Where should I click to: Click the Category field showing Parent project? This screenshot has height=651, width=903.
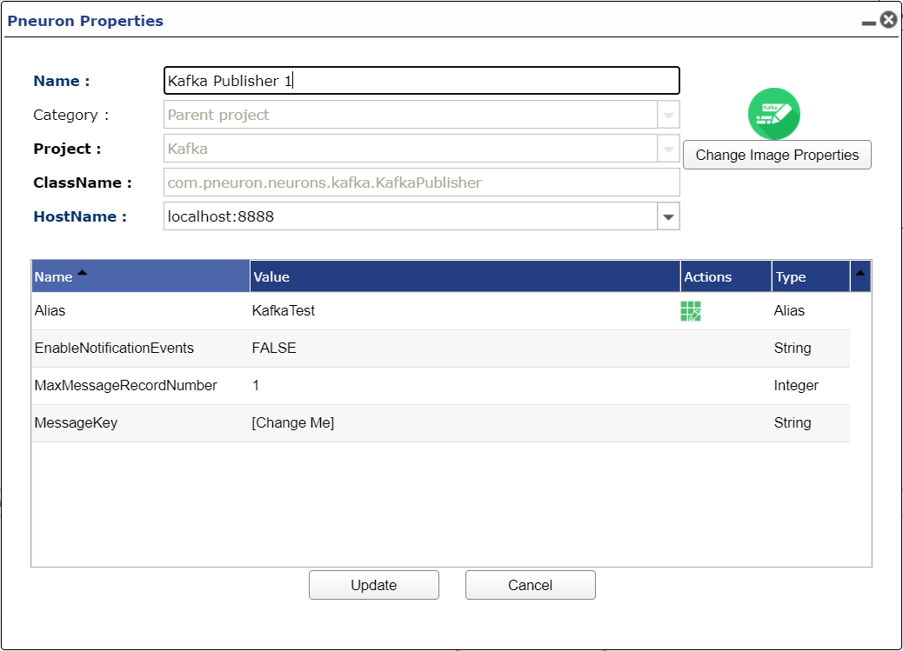coord(411,115)
